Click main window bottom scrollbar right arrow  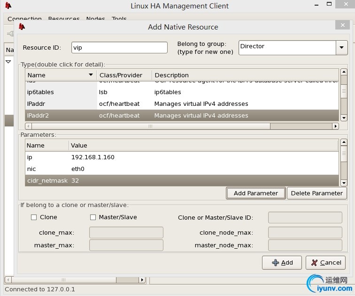click(142, 280)
